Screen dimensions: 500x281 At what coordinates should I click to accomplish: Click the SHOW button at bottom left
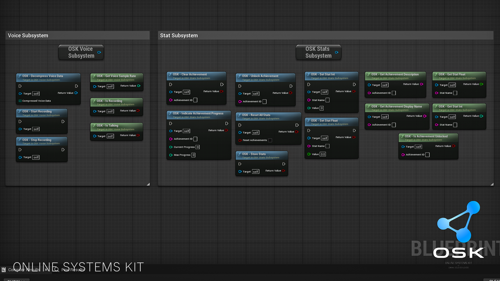[16, 280]
